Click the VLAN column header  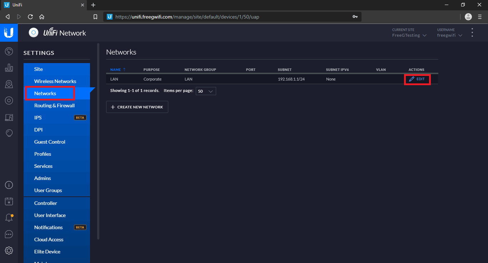pyautogui.click(x=381, y=70)
